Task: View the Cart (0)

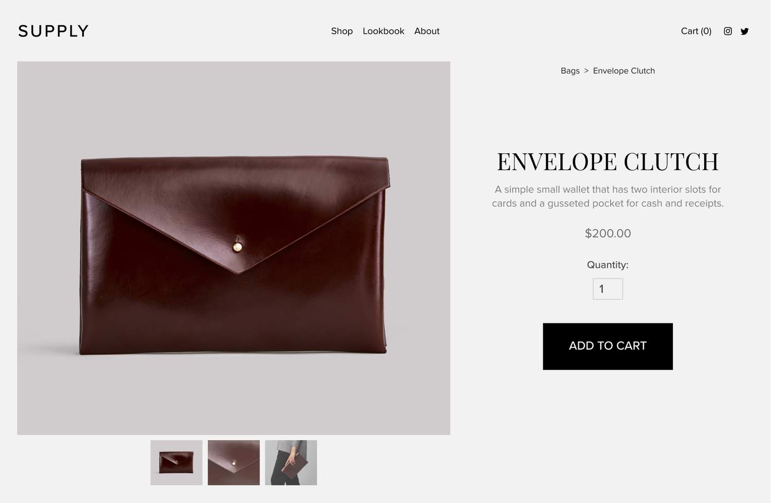Action: tap(696, 31)
